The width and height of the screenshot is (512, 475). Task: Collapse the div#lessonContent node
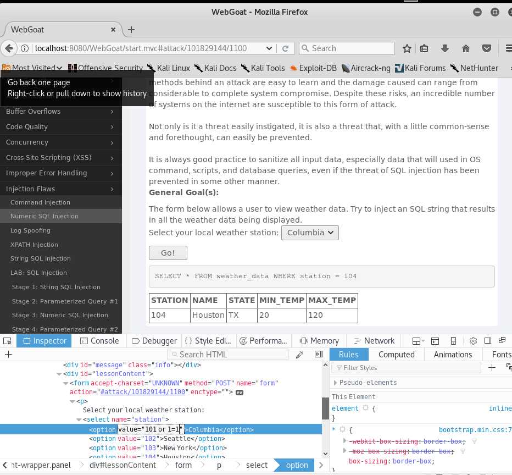pyautogui.click(x=59, y=374)
